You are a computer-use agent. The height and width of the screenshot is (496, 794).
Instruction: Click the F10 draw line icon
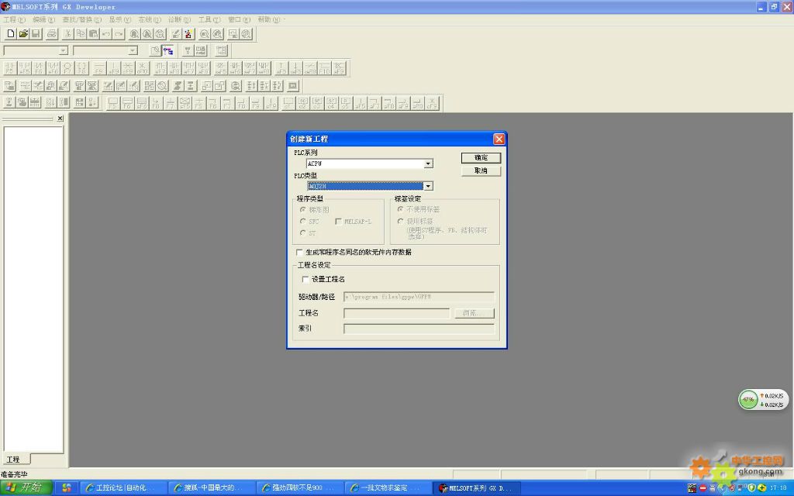click(325, 68)
